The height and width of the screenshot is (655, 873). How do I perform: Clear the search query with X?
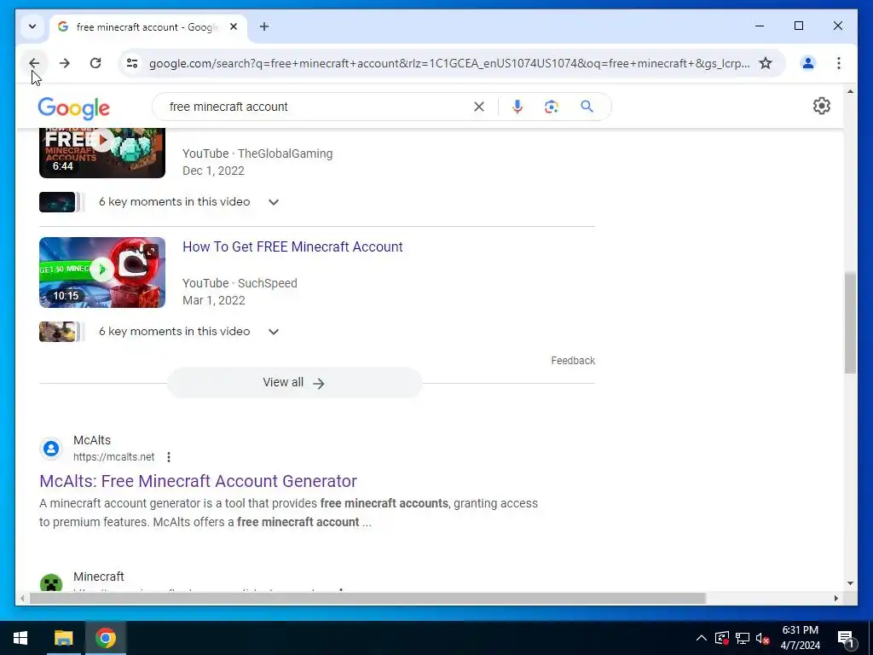479,107
